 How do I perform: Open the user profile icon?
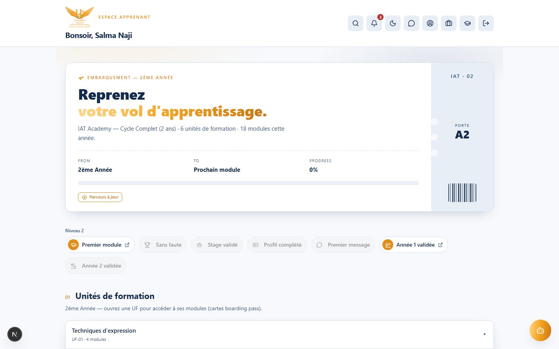pos(430,23)
